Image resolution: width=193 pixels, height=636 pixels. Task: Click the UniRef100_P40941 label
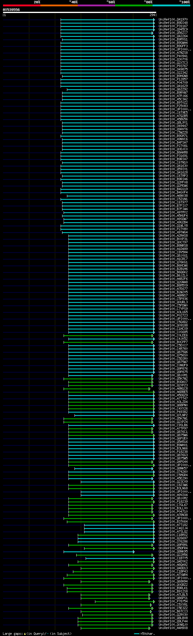point(173,56)
